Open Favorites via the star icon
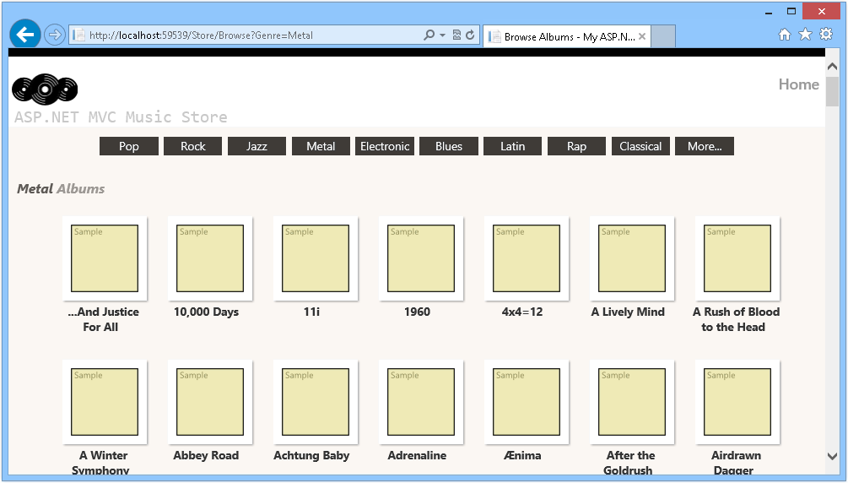The width and height of the screenshot is (848, 483). point(805,35)
